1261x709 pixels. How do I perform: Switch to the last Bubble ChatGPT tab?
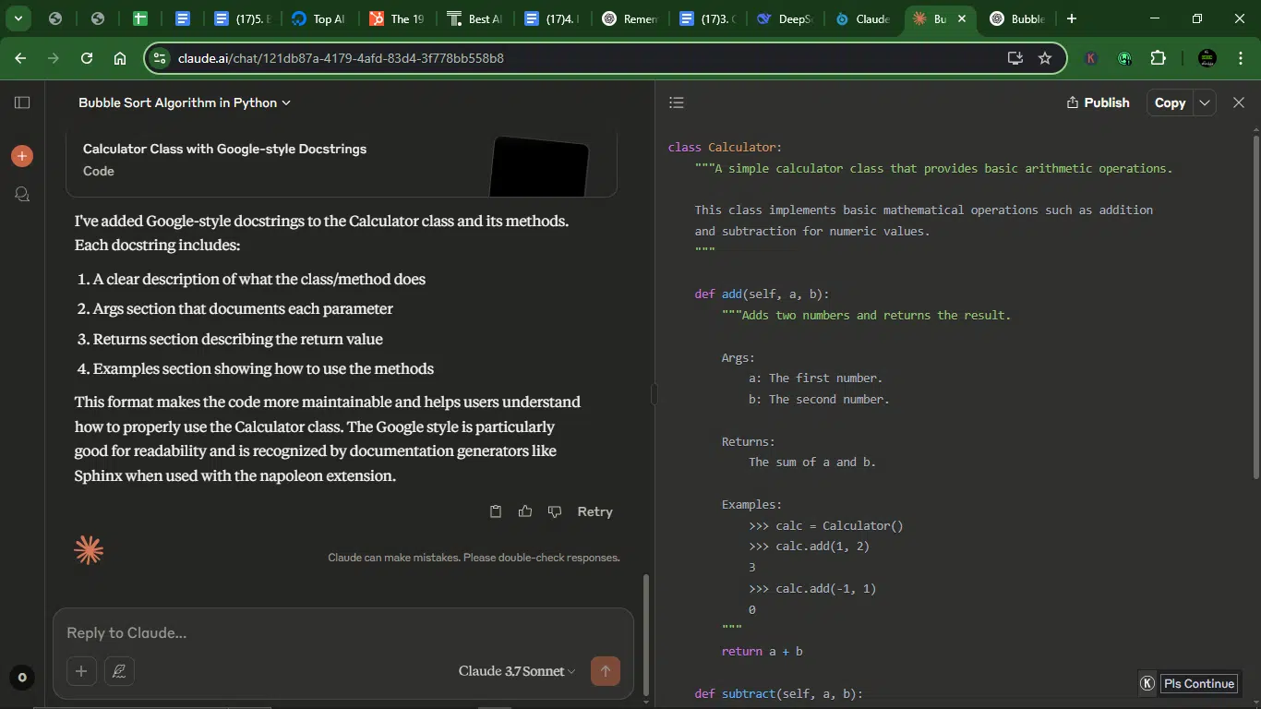click(1016, 18)
